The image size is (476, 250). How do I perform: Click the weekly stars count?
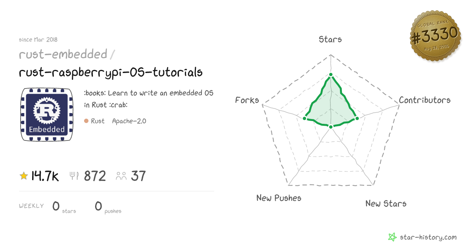click(x=56, y=206)
